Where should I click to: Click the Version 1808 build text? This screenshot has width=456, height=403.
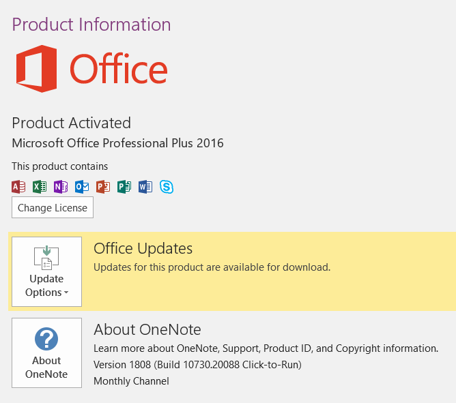pos(197,364)
